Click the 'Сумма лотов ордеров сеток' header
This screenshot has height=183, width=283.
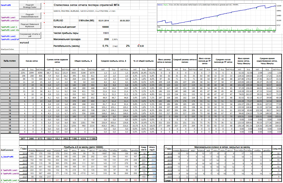coord(57,61)
